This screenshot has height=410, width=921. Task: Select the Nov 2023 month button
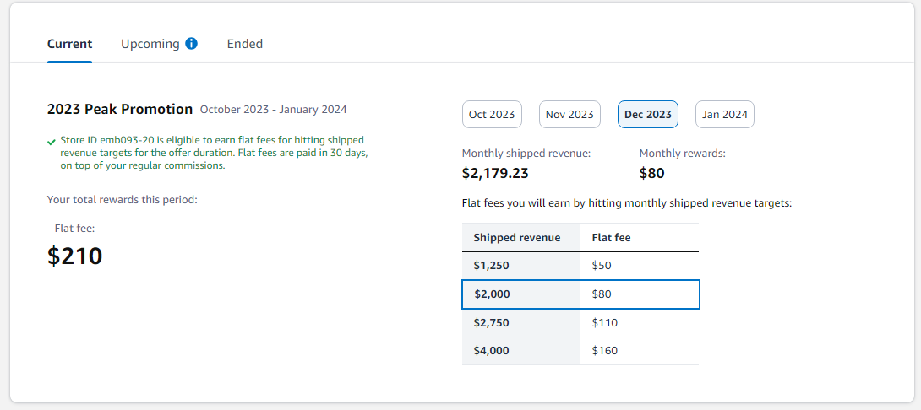coord(569,115)
